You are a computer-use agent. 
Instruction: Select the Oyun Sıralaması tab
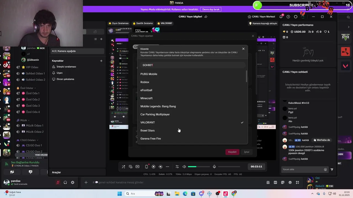(x=119, y=23)
